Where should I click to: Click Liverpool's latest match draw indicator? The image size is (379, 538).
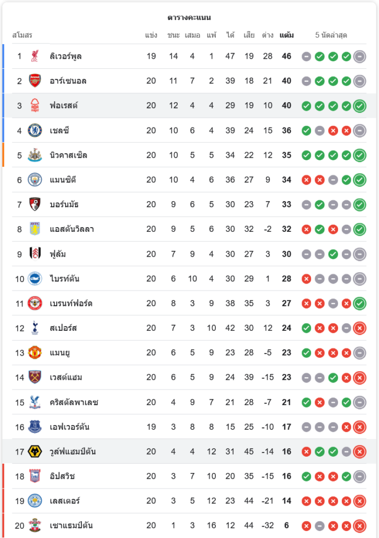click(x=360, y=56)
